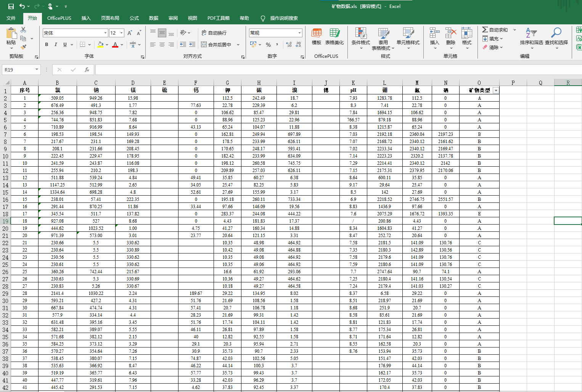Image resolution: width=582 pixels, height=392 pixels.
Task: Decrease font size with the smaller A icon
Action: tap(139, 33)
